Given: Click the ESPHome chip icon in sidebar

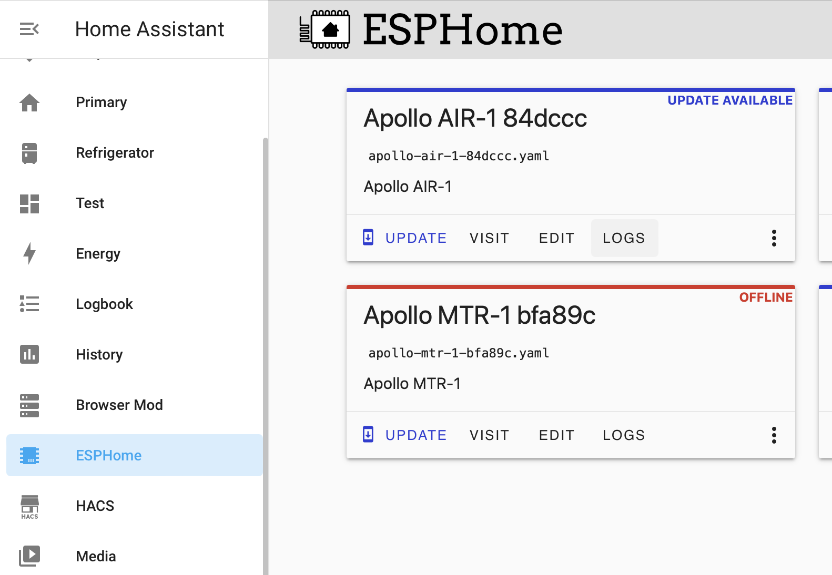Looking at the screenshot, I should tap(29, 455).
